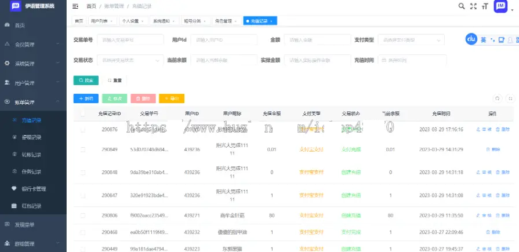This screenshot has height=252, width=519.
Task: Expand the 系统管理 sidebar menu
Action: (x=33, y=64)
